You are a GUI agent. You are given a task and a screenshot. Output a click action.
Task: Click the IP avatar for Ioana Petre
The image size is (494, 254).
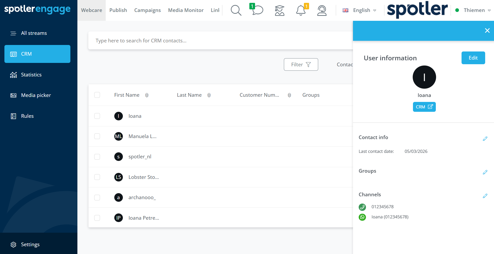[x=118, y=218]
